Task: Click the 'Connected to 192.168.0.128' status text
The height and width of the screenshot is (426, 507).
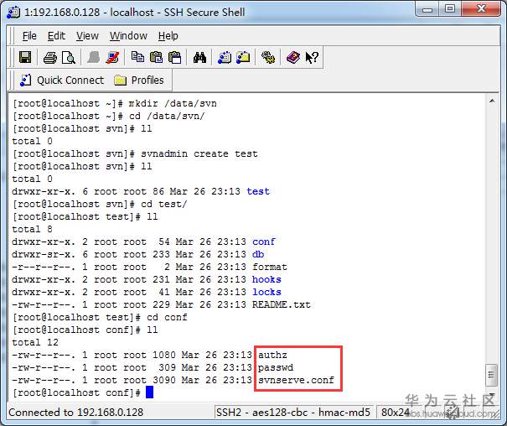Action: click(x=76, y=413)
